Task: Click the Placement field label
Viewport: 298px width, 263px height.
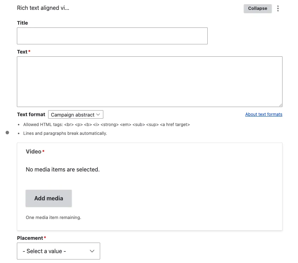Action: coord(30,238)
